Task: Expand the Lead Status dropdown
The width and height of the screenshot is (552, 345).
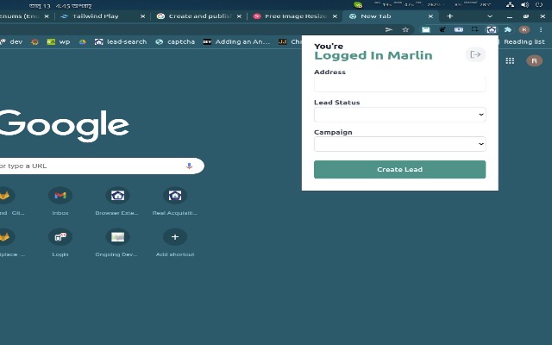Action: (400, 115)
